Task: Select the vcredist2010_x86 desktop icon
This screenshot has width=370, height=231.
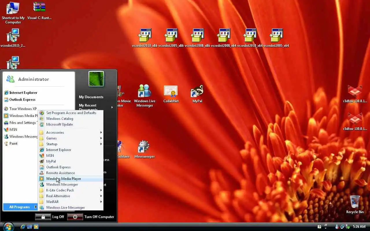Action: click(x=145, y=38)
